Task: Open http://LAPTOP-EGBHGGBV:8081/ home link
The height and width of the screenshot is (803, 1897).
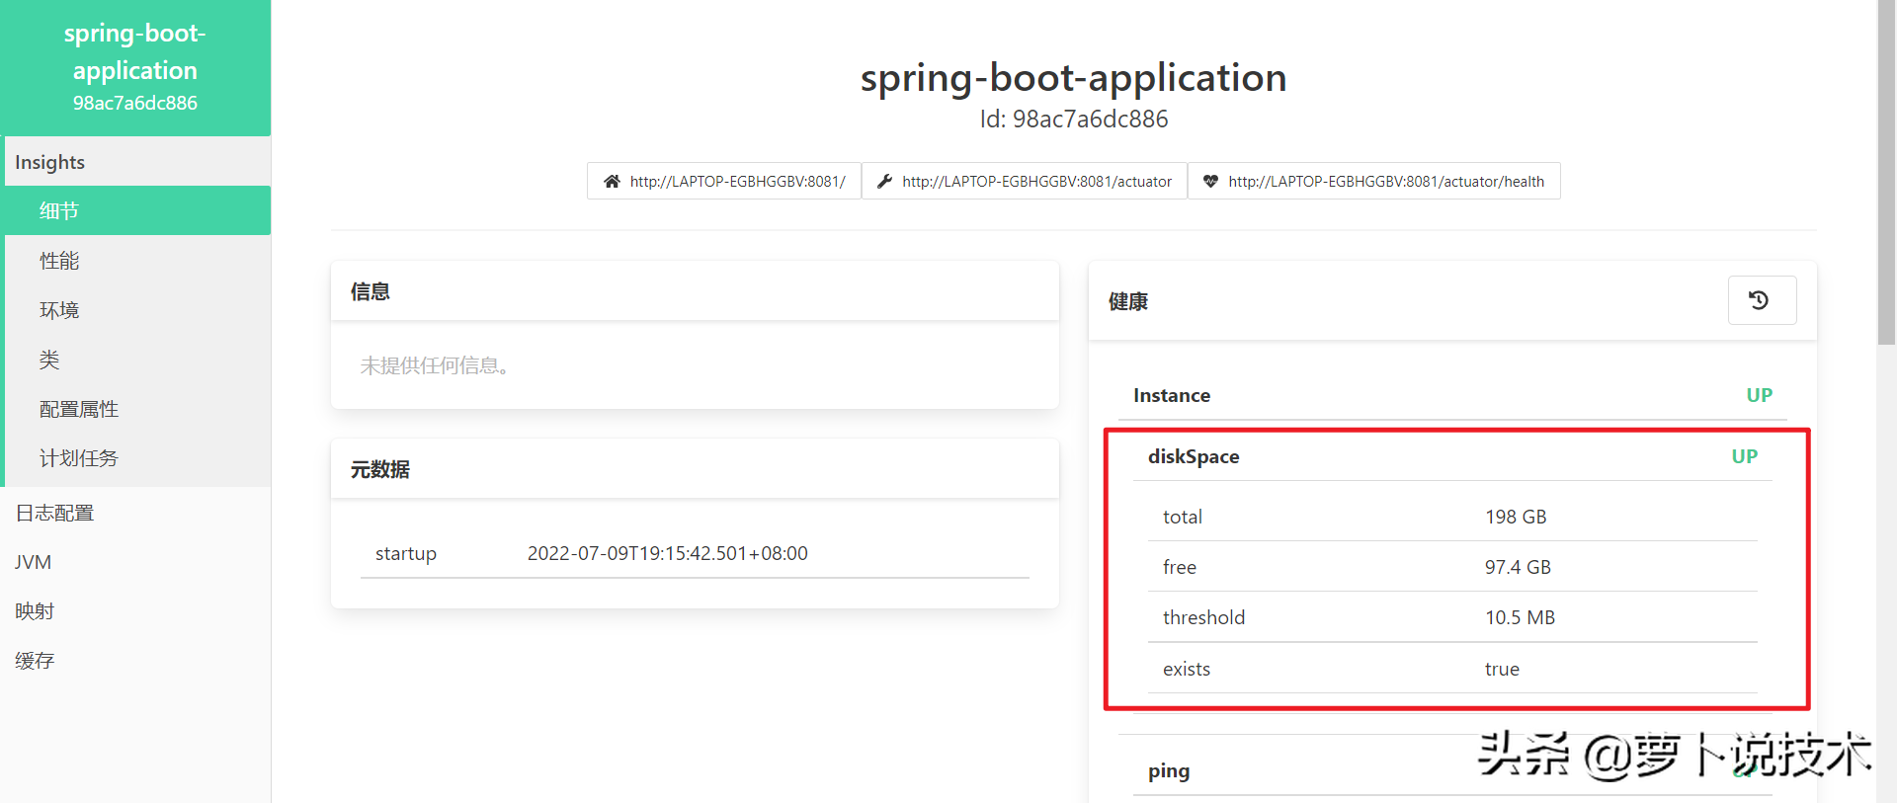Action: pos(724,181)
